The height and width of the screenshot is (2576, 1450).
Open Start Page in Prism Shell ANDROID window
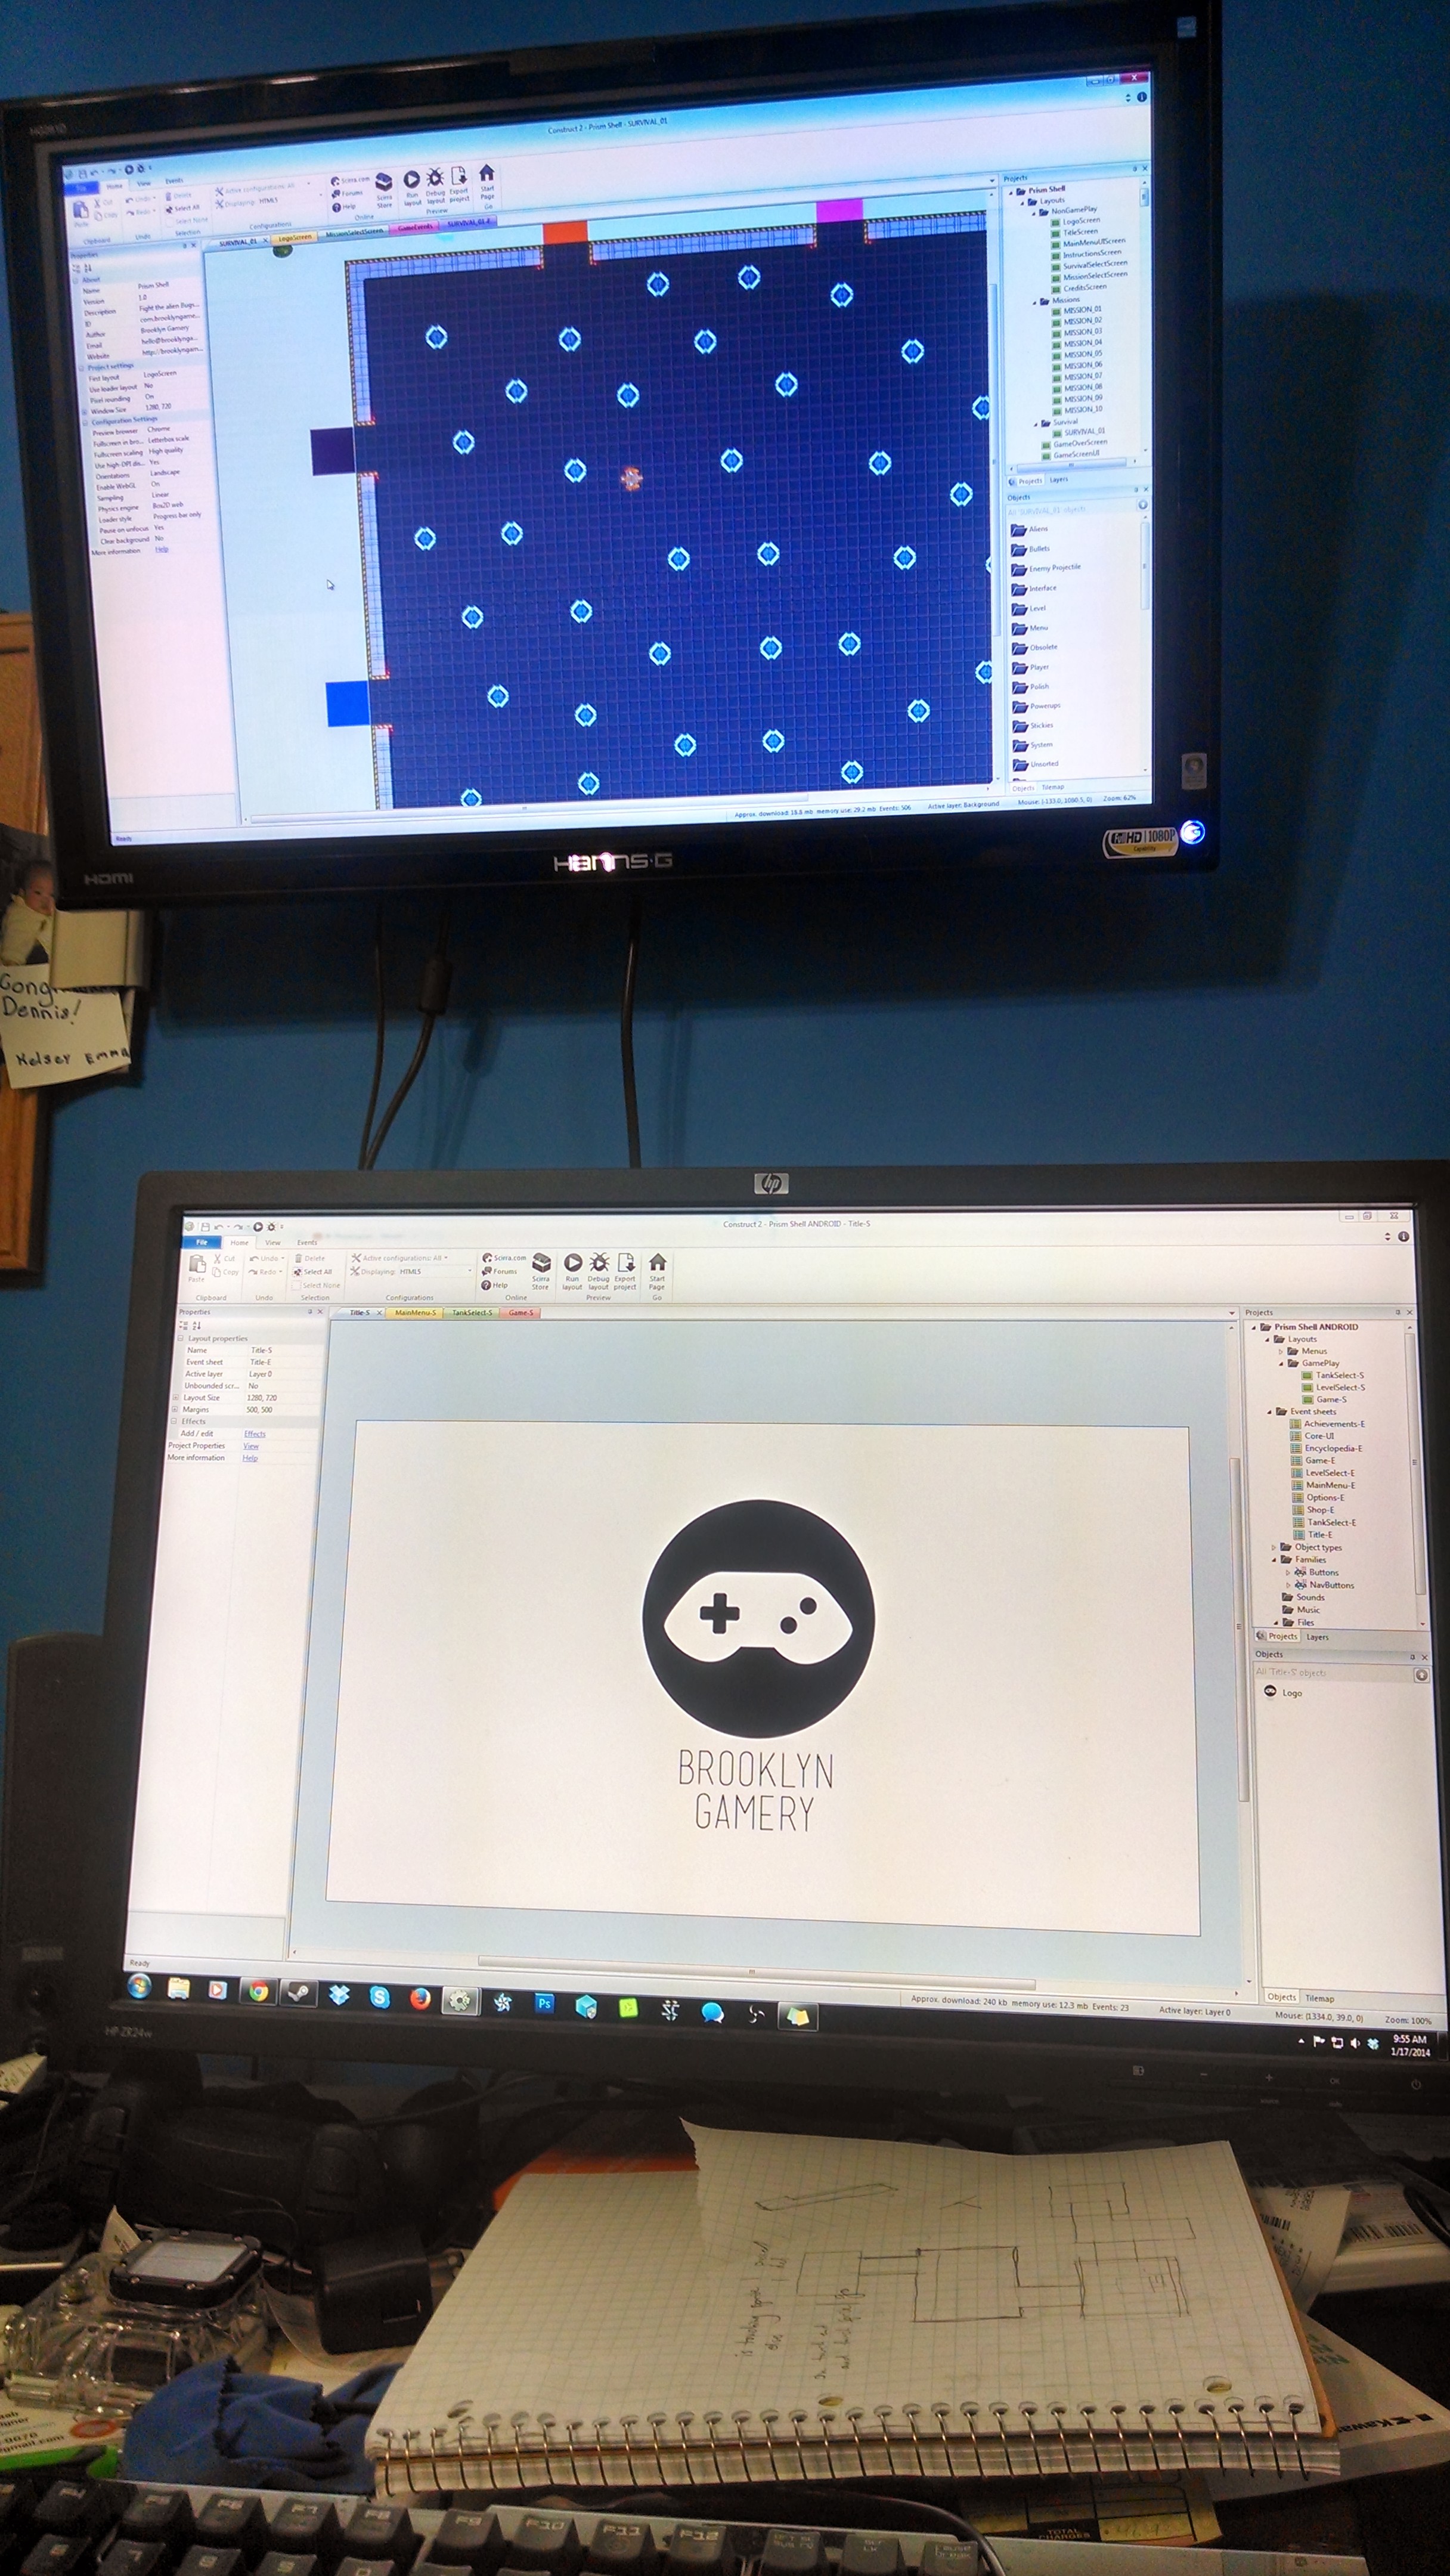click(x=657, y=1271)
